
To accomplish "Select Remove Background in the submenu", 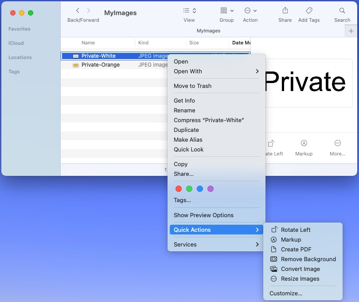I will (x=308, y=259).
